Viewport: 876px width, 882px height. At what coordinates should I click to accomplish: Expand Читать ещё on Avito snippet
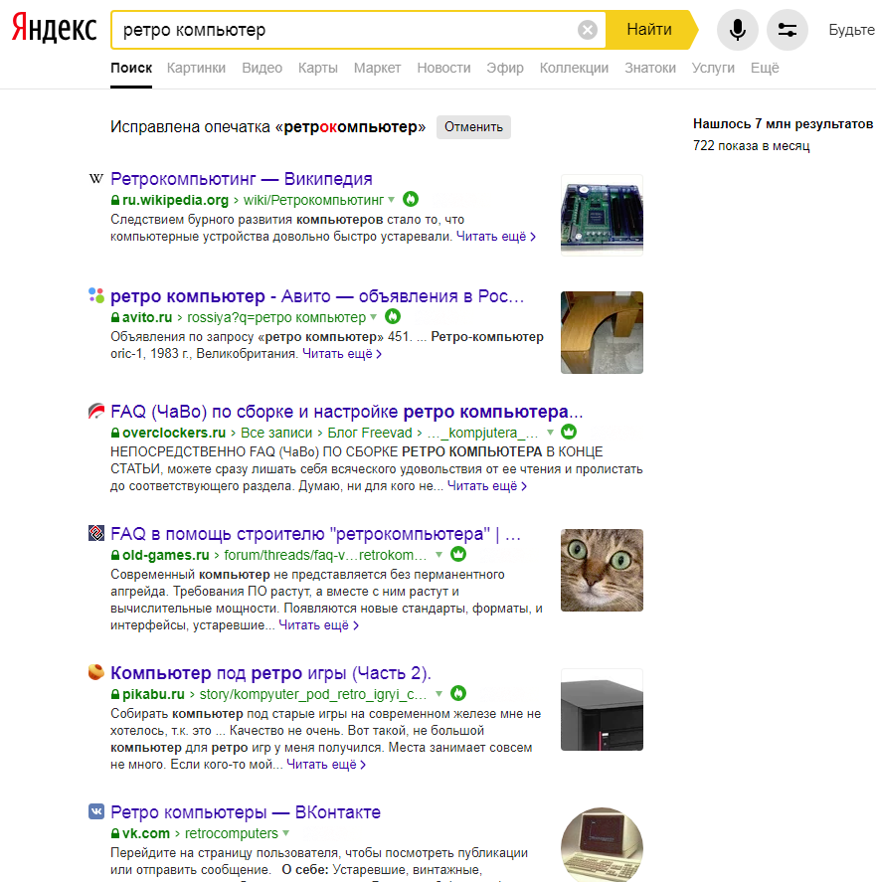(342, 354)
